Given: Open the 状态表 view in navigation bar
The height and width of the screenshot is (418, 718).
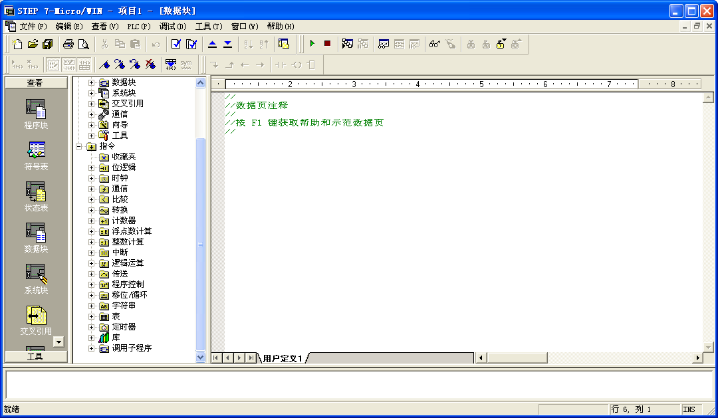Looking at the screenshot, I should (x=36, y=197).
